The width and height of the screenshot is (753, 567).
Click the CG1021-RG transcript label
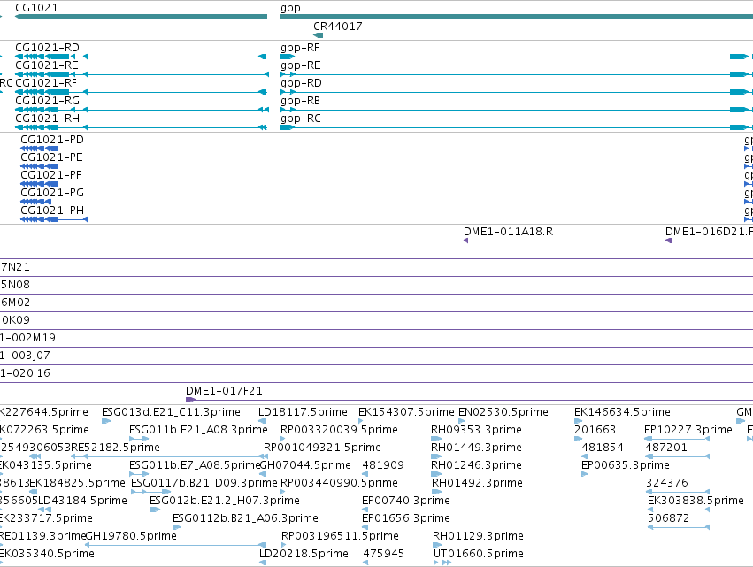coord(47,101)
